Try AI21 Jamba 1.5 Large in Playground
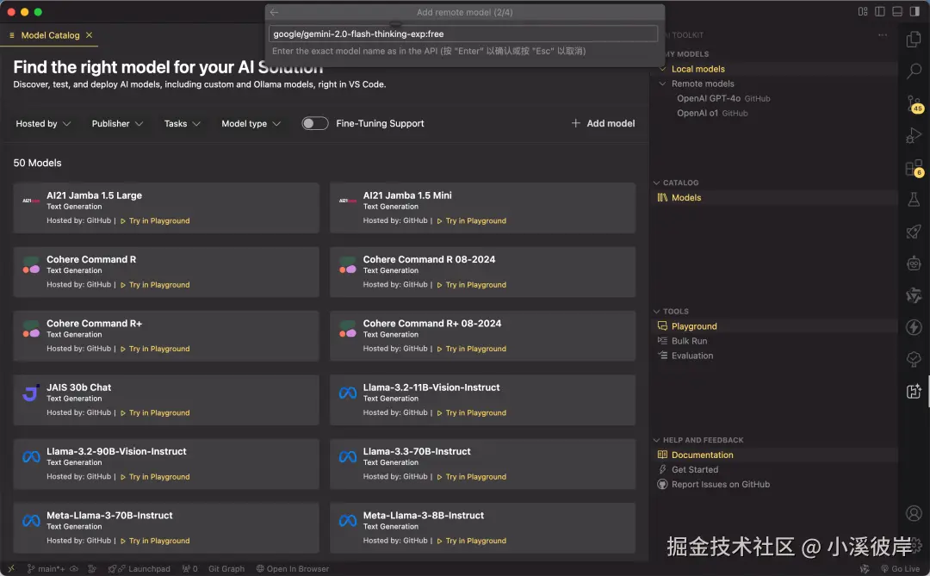The height and width of the screenshot is (576, 930). pyautogui.click(x=155, y=220)
